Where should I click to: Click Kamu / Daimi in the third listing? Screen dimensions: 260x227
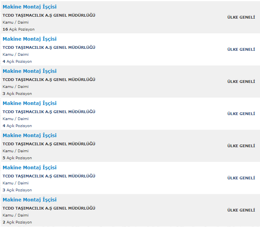coord(16,87)
